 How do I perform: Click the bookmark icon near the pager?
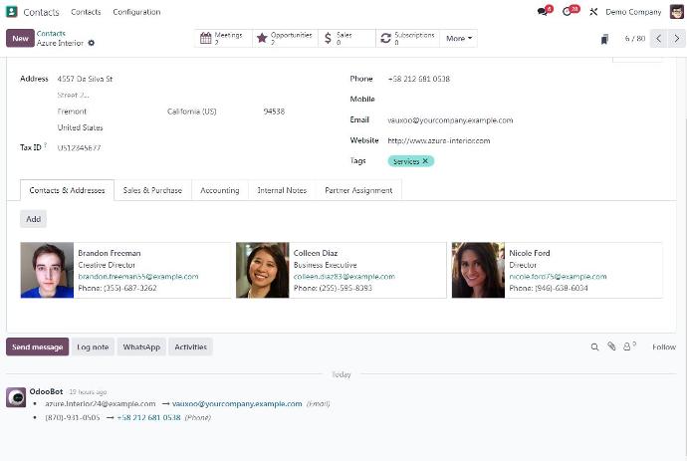[x=604, y=39]
